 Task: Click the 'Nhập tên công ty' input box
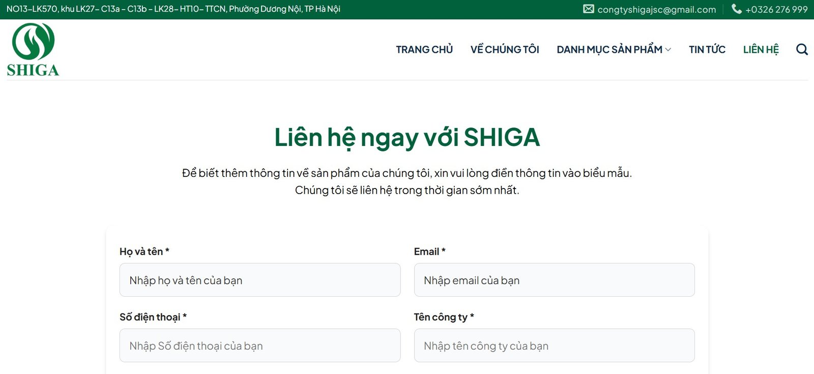[554, 346]
